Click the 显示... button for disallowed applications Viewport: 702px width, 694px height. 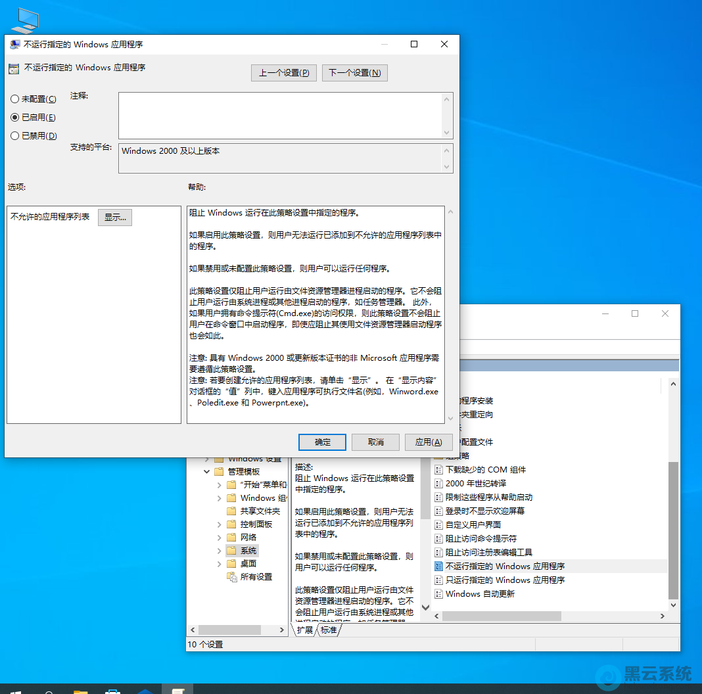click(x=115, y=217)
